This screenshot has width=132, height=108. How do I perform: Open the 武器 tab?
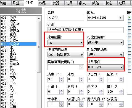58,3
